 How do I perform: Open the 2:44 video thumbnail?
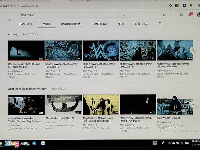64,51
